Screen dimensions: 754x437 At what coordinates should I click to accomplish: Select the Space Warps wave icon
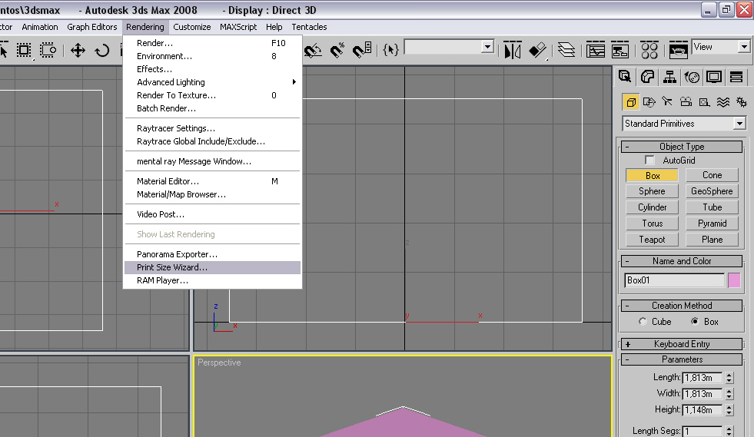coord(723,102)
